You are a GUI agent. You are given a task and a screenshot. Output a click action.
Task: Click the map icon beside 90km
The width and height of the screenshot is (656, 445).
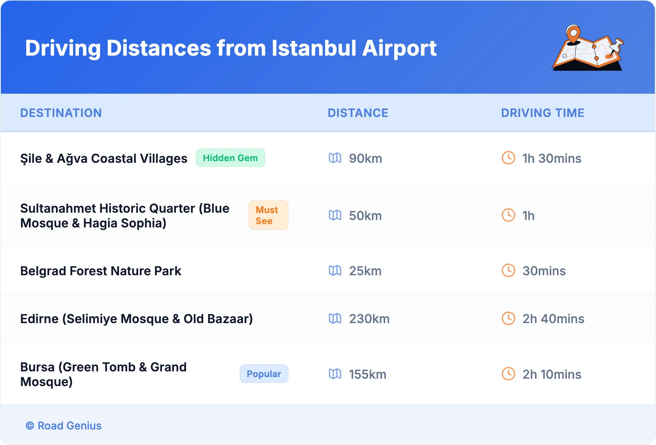coord(335,158)
